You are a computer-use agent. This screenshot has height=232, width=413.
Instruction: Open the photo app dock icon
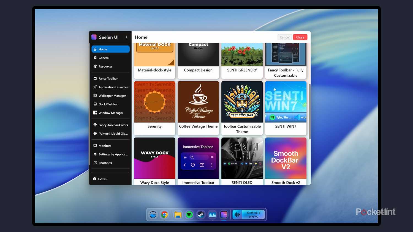coord(212,214)
